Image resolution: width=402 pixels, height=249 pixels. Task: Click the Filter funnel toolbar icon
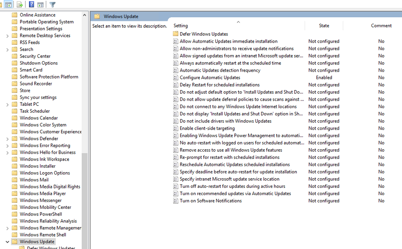[x=52, y=4]
